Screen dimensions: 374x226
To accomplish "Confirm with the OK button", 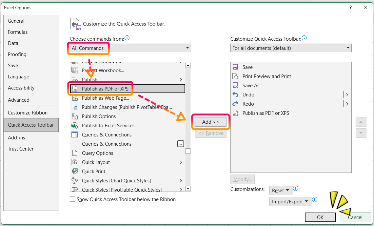I will tap(320, 217).
